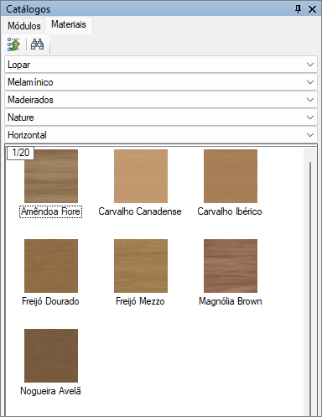Viewport: 322px width, 417px height.
Task: Click the Amêndoa Fiore label
Action: pyautogui.click(x=50, y=211)
